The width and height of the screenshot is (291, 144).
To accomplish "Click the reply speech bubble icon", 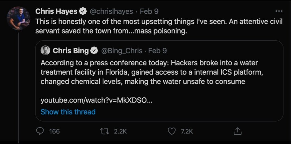I will (x=40, y=131).
